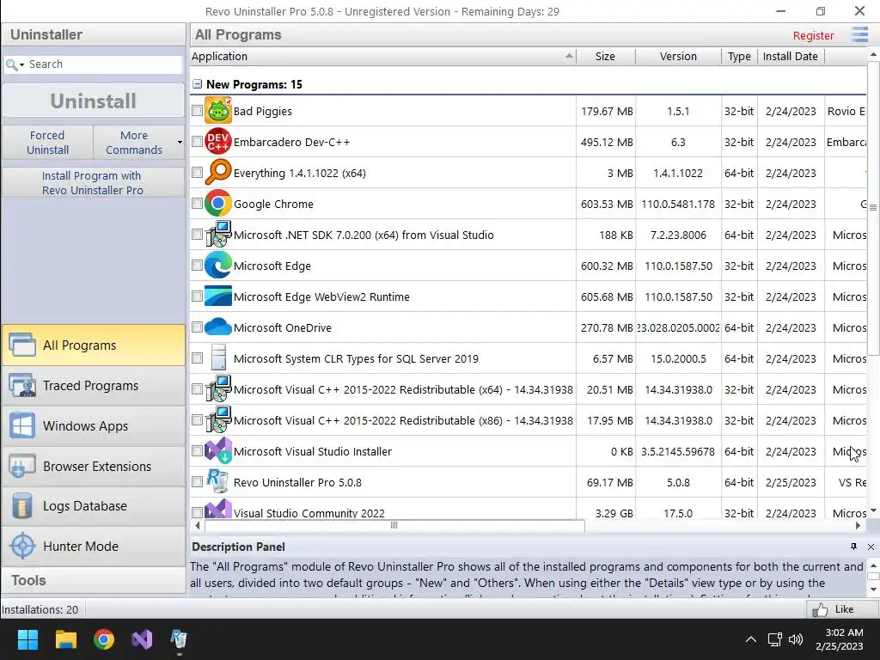Image resolution: width=880 pixels, height=660 pixels.
Task: Check the Embarcadero Dev-C++ checkbox
Action: (x=197, y=142)
